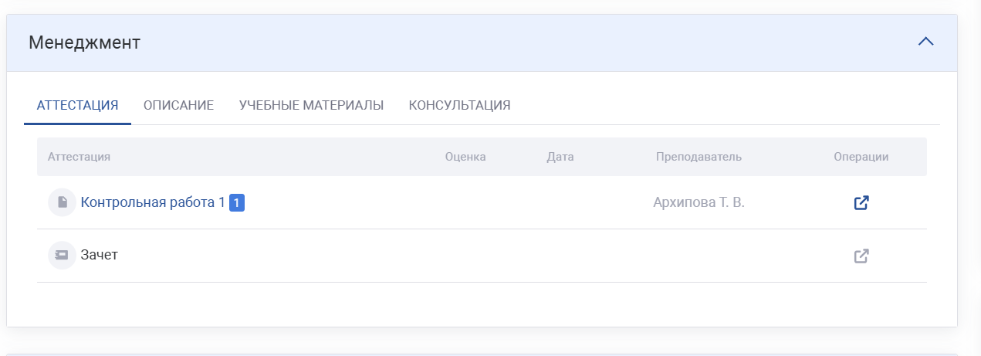
Task: Click the Зачет row label
Action: click(100, 255)
